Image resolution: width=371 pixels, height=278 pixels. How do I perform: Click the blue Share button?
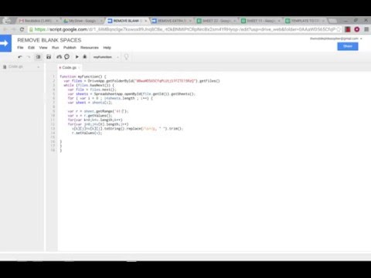click(x=348, y=46)
